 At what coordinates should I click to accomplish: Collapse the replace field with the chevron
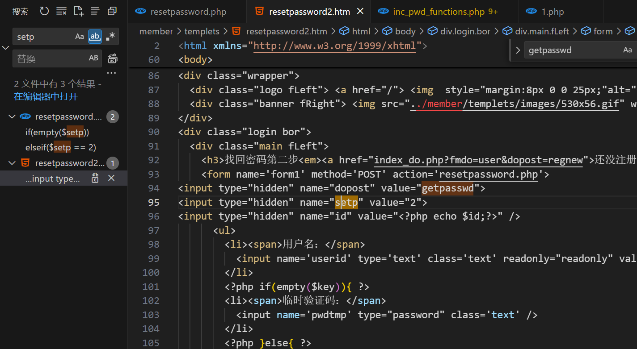tap(5, 47)
